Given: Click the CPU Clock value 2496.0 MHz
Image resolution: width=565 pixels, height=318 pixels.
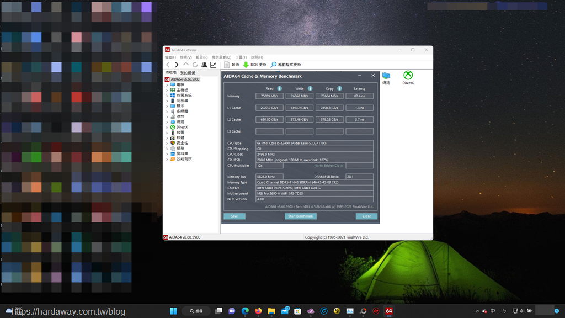Looking at the screenshot, I should tap(314, 155).
